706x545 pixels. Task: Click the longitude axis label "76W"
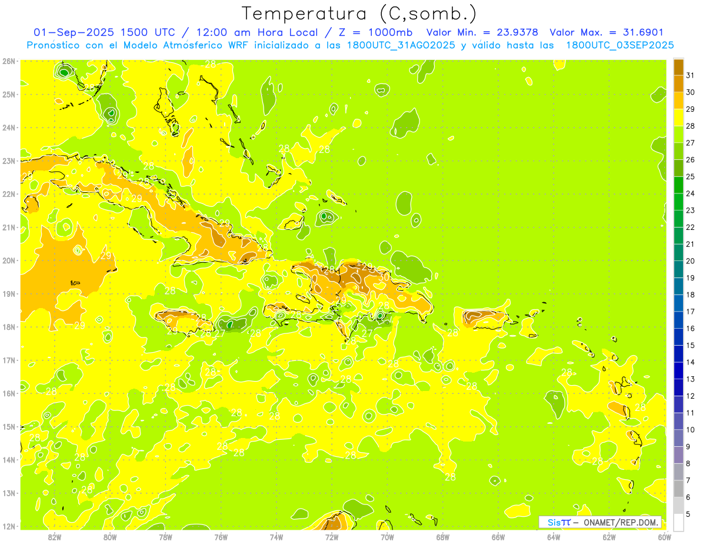pyautogui.click(x=221, y=537)
